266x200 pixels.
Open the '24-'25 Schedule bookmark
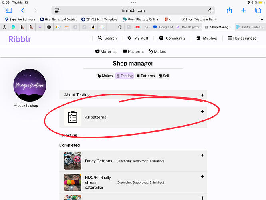[x=99, y=19]
